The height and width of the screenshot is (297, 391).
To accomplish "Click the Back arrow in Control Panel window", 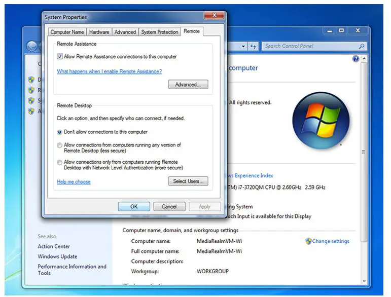I will coord(31,46).
